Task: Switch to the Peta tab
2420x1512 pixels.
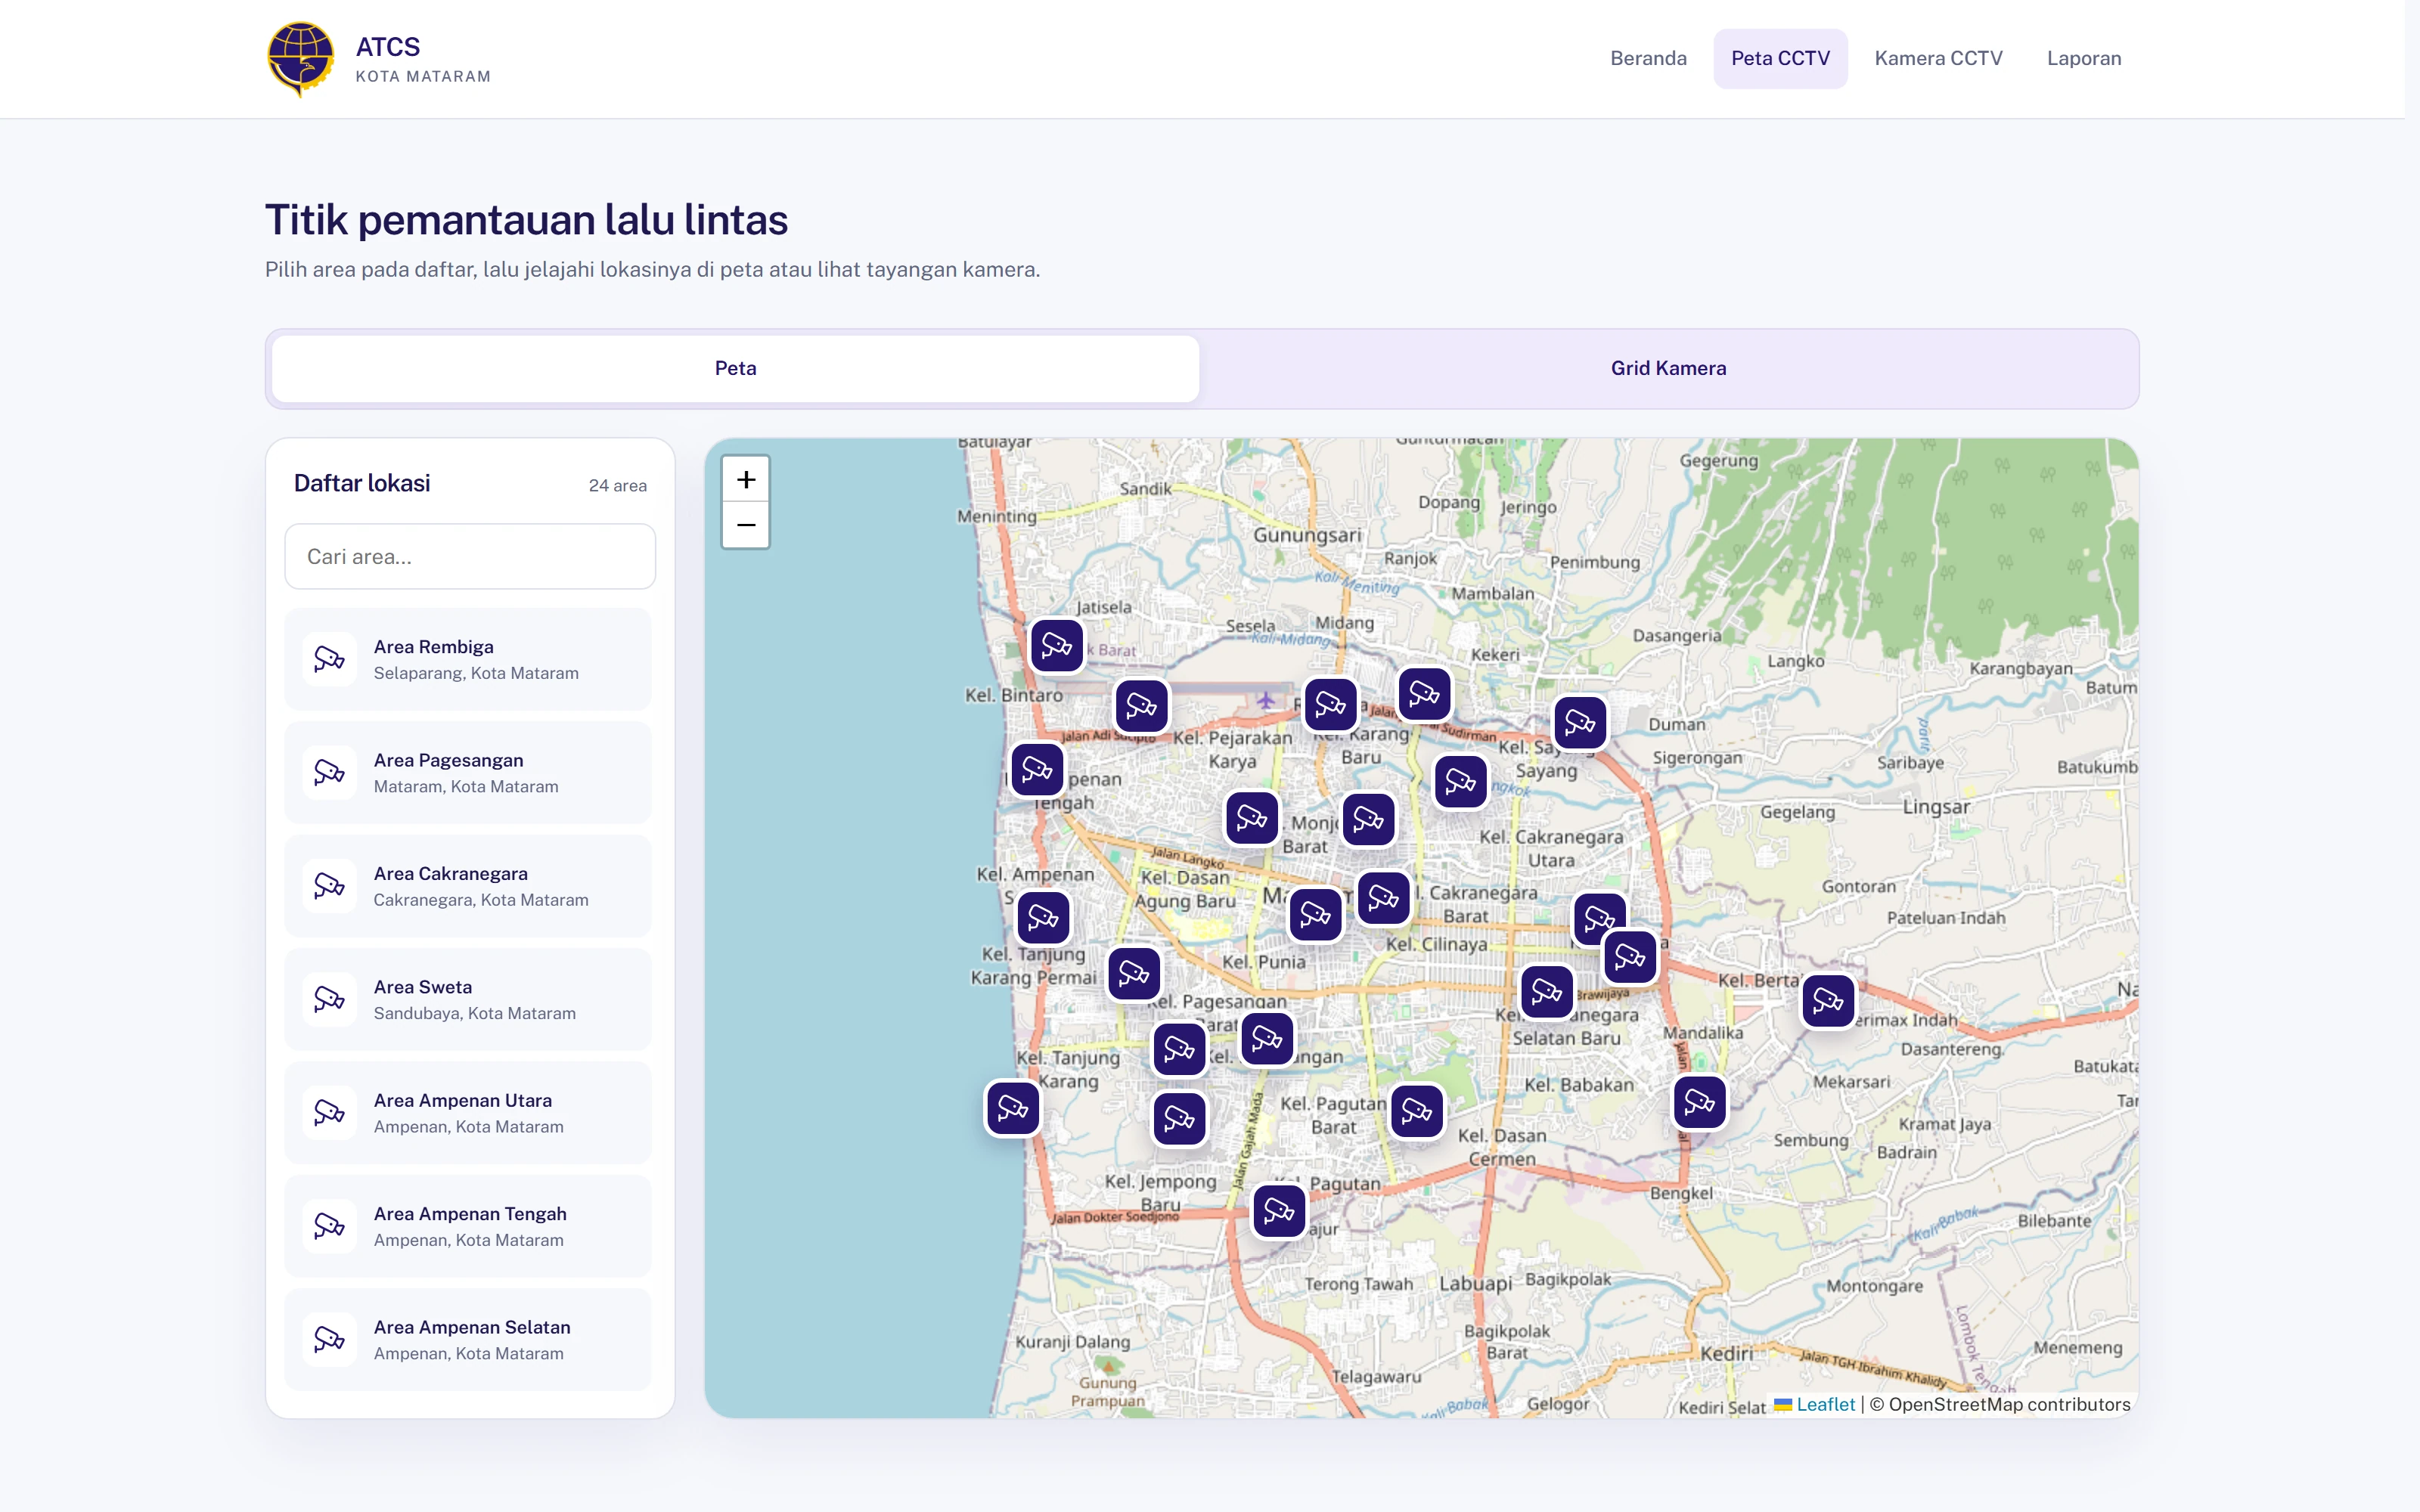Action: pyautogui.click(x=735, y=368)
